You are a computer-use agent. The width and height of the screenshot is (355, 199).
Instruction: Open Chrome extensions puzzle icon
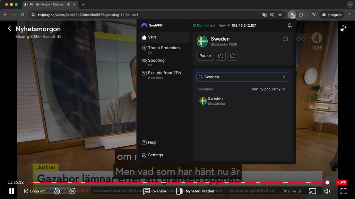point(301,15)
